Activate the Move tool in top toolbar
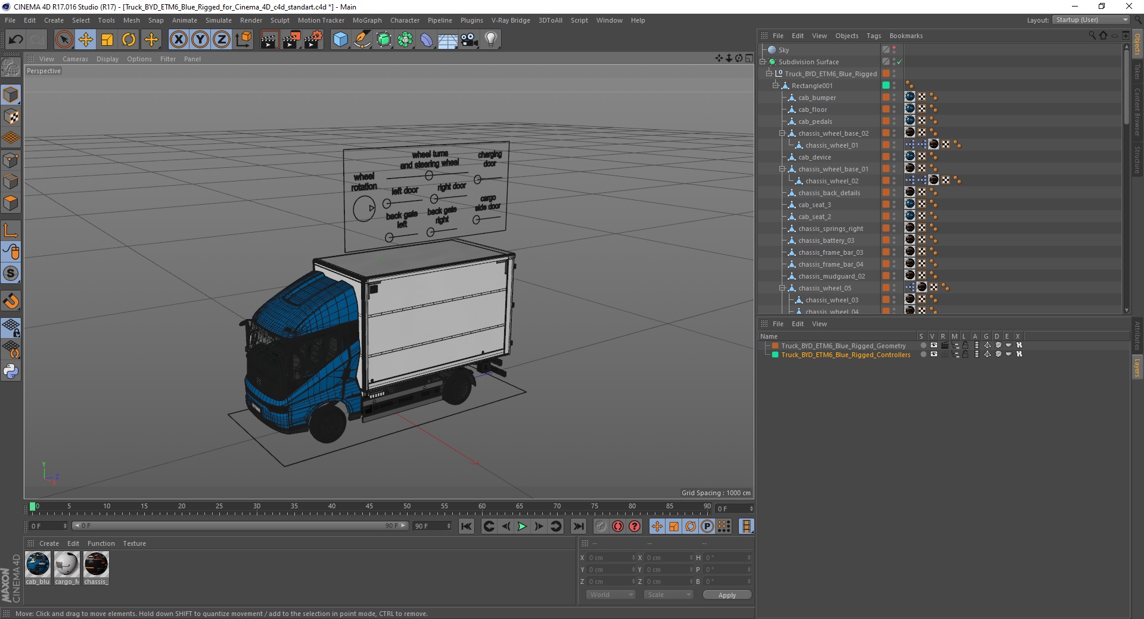The height and width of the screenshot is (619, 1144). coord(86,40)
